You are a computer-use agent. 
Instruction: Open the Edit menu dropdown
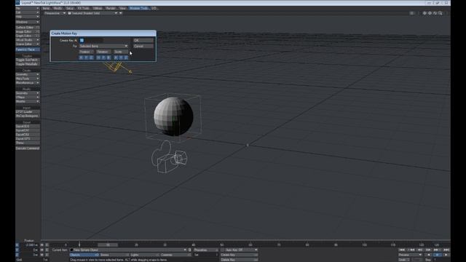(28, 12)
